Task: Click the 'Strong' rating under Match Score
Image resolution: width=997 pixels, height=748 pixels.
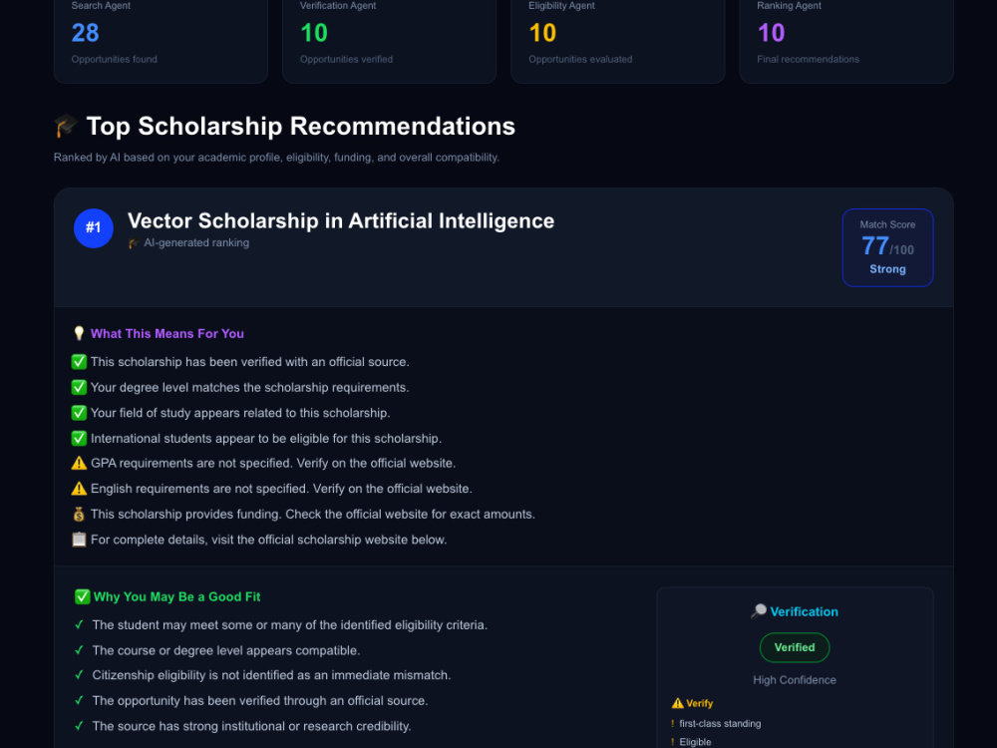Action: [x=887, y=269]
